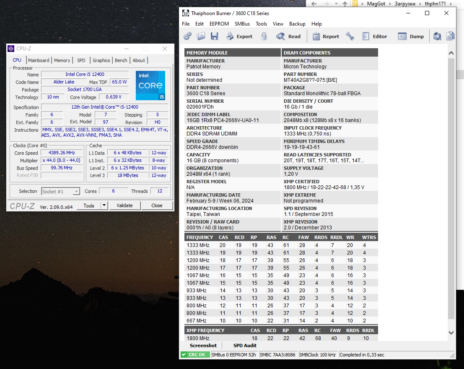Open the Dump toolbar button
This screenshot has height=369, width=464.
tap(411, 36)
